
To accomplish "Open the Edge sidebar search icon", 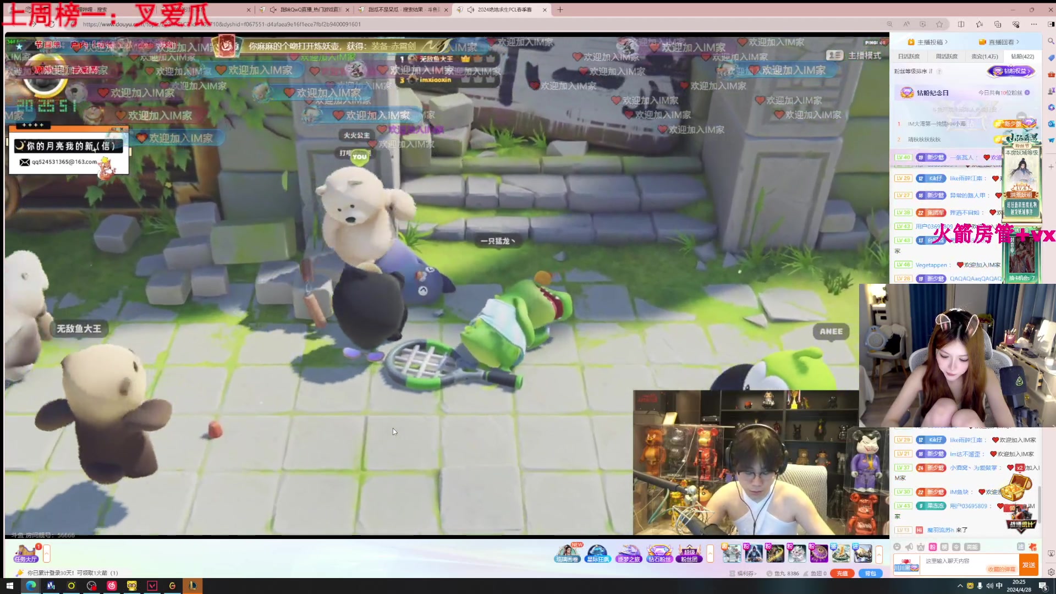I will click(1050, 41).
